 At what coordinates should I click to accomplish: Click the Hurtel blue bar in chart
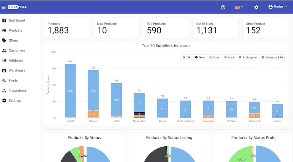click(70, 90)
